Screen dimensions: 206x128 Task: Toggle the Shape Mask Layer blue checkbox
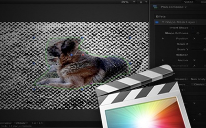pos(157,22)
